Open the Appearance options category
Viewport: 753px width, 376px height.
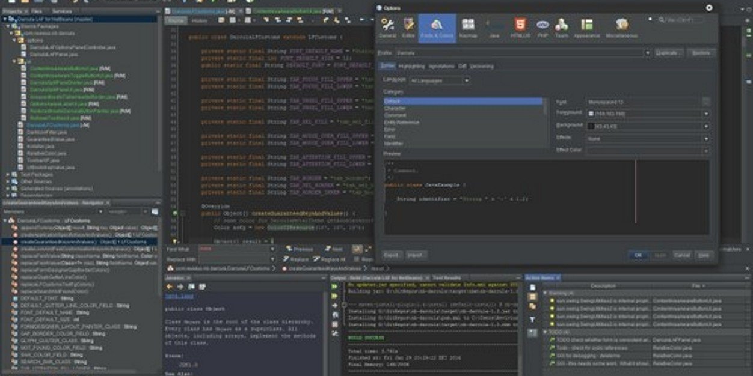[x=586, y=28]
